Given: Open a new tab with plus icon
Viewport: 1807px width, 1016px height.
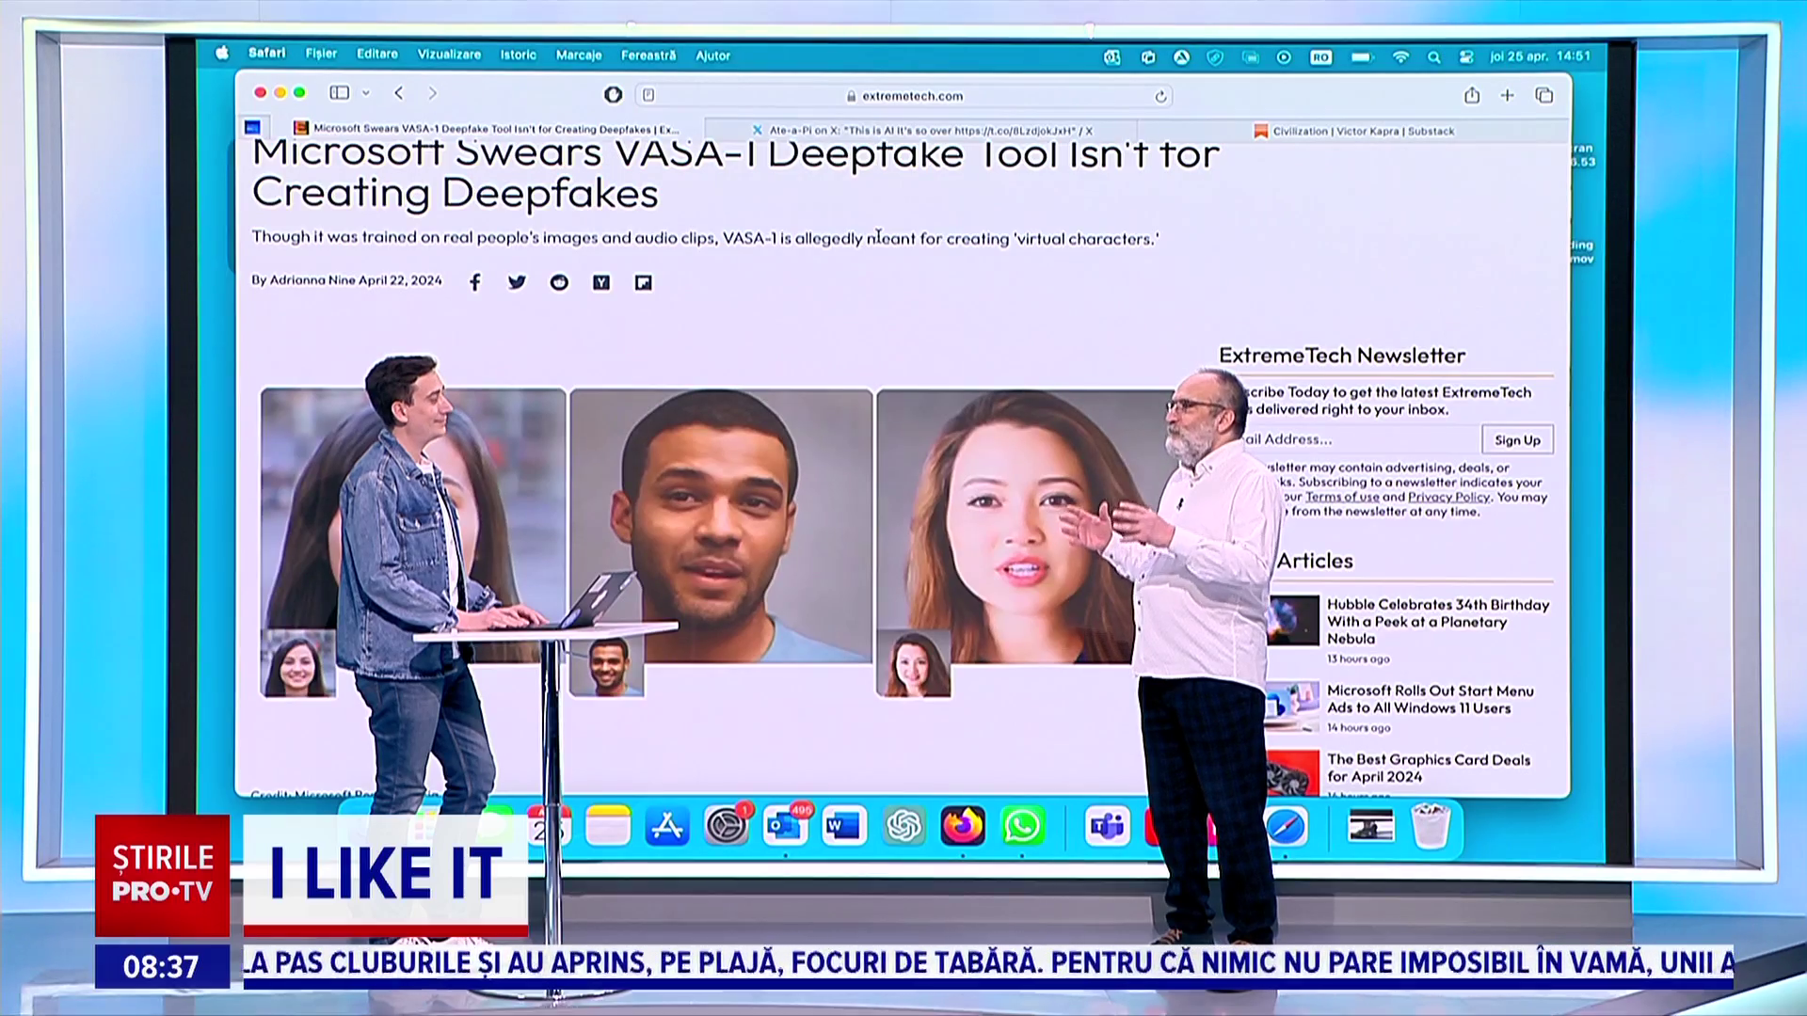Looking at the screenshot, I should pyautogui.click(x=1507, y=95).
